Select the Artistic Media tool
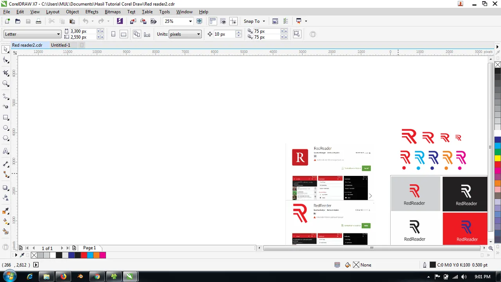Screen dimensions: 501x282 [6, 107]
